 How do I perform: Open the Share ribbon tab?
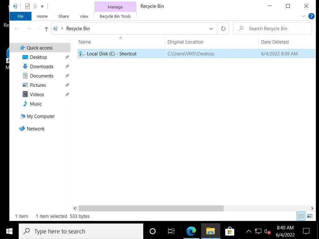64,16
